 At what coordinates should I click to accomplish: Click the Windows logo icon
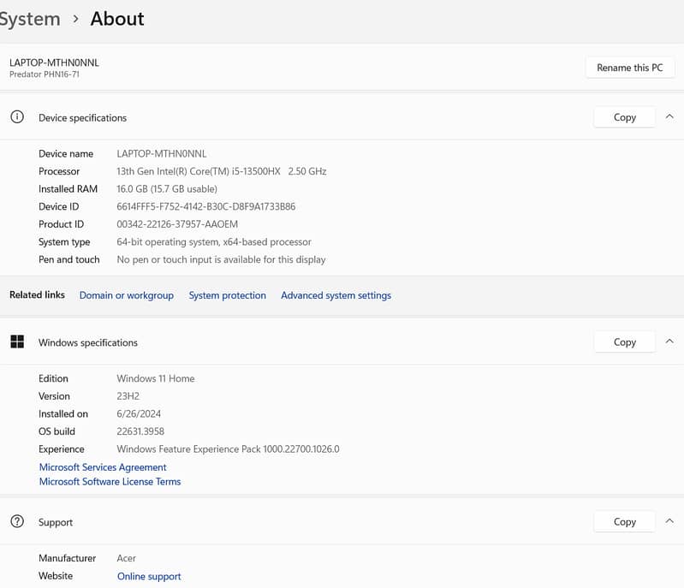click(x=17, y=342)
